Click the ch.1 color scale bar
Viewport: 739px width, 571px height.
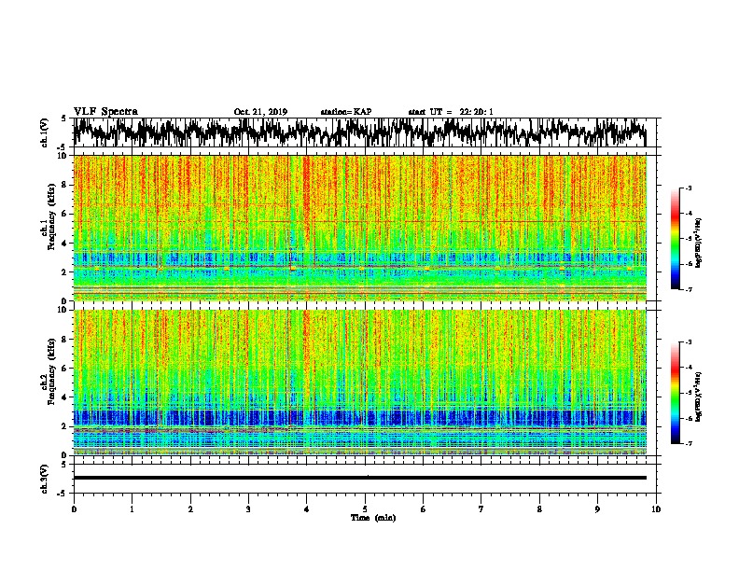(675, 239)
